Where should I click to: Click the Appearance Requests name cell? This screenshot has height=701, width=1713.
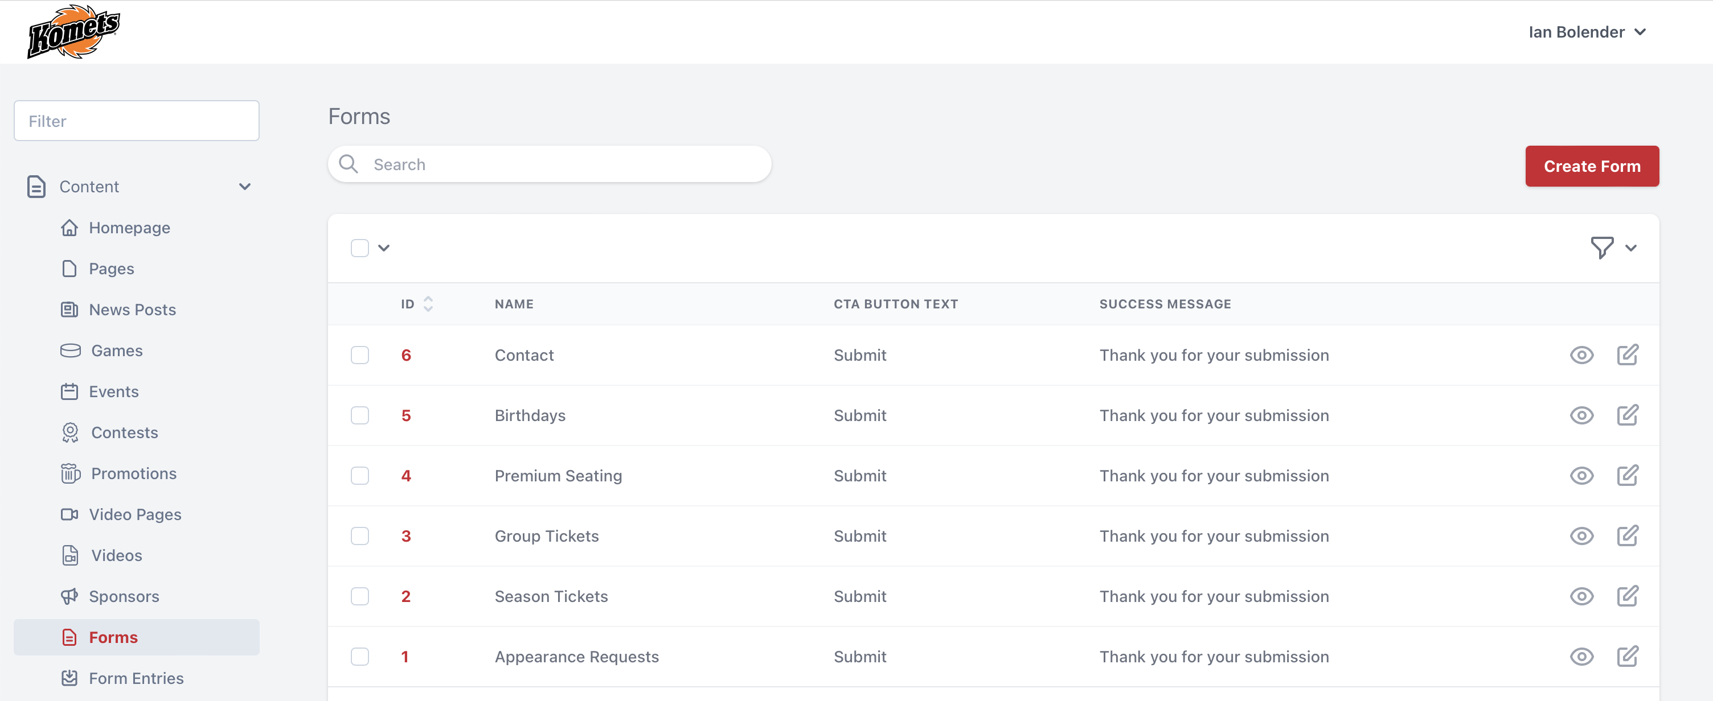point(576,657)
